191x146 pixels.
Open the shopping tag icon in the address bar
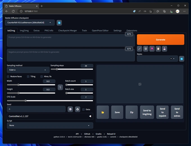134,11
